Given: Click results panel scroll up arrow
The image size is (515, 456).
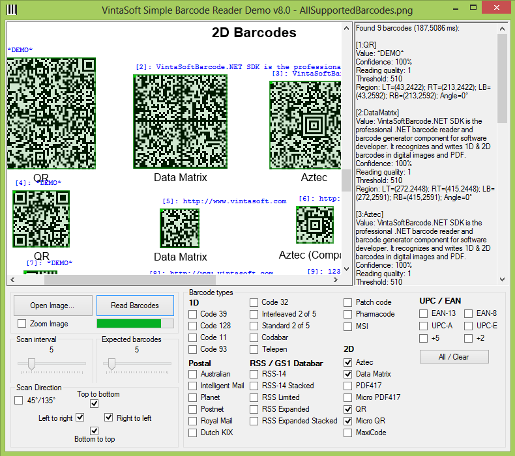Looking at the screenshot, I should coord(502,29).
